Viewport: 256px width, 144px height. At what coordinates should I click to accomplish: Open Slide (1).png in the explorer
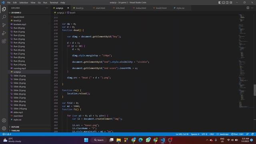(x=29, y=76)
